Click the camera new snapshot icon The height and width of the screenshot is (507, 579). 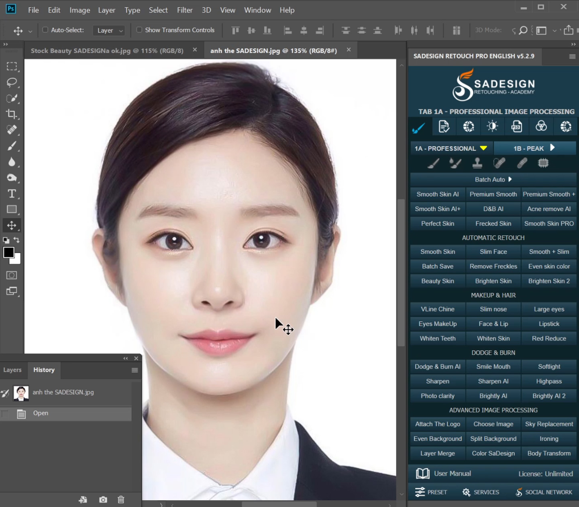(103, 499)
